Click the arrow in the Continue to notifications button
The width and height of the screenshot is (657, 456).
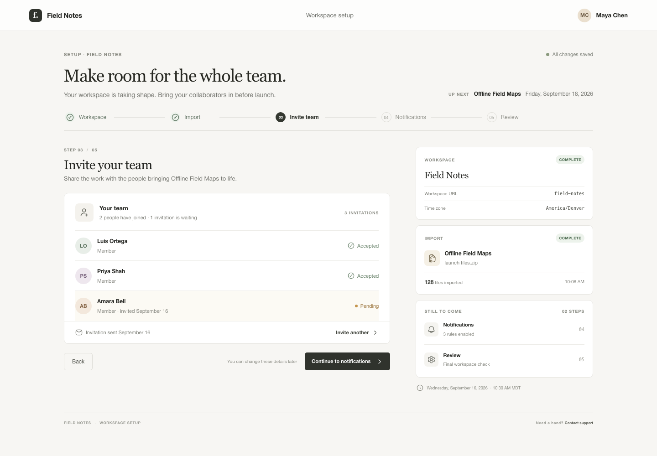tap(380, 362)
